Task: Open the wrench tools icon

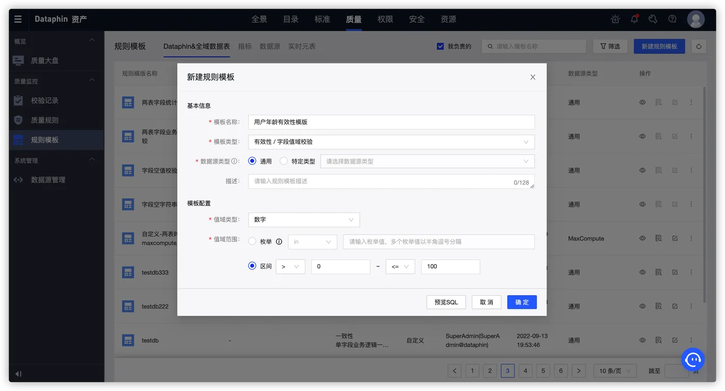Action: [x=653, y=19]
